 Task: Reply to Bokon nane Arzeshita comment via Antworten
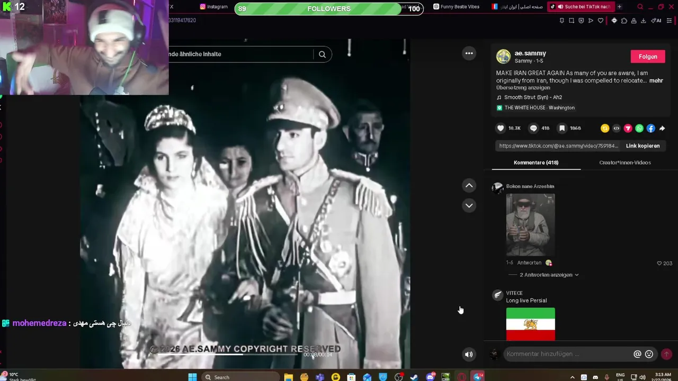tap(529, 262)
